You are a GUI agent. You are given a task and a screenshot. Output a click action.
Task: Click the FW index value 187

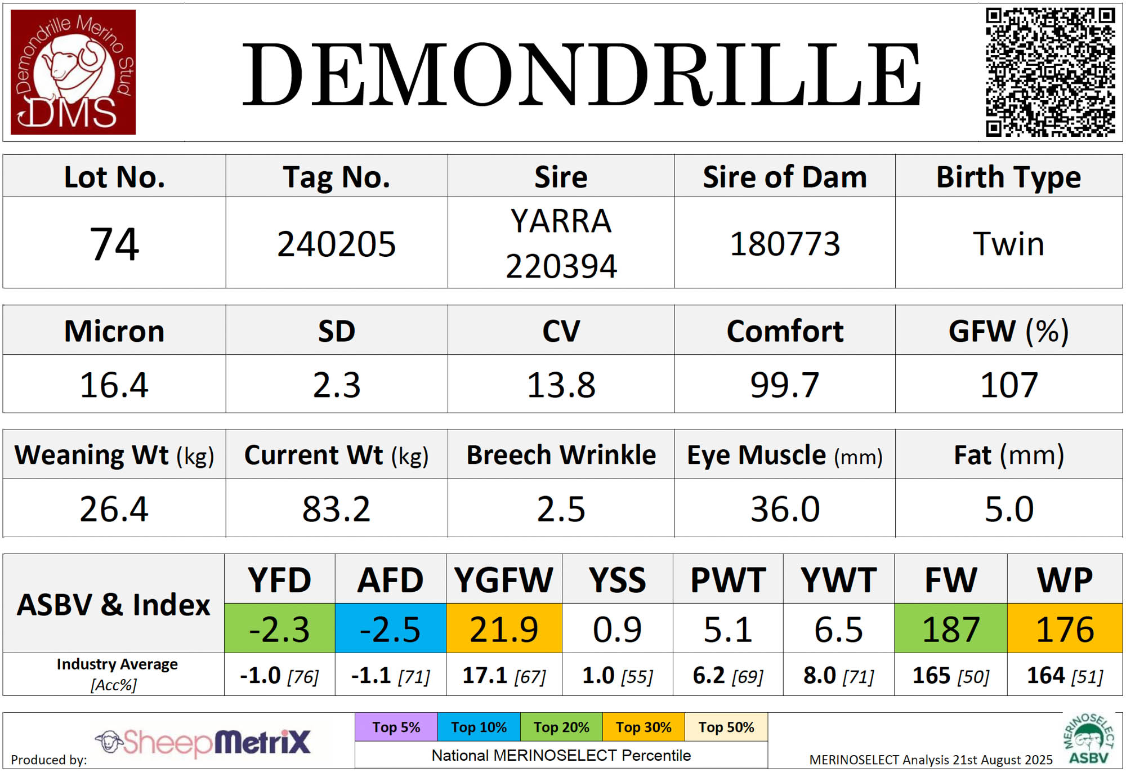click(950, 628)
